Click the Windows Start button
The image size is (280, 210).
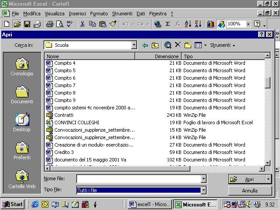pos(13,204)
